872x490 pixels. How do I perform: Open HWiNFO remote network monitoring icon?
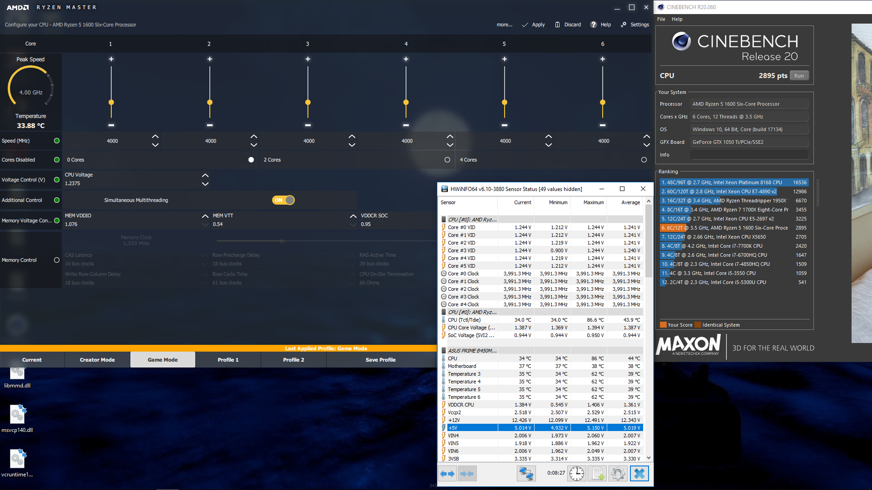[526, 474]
